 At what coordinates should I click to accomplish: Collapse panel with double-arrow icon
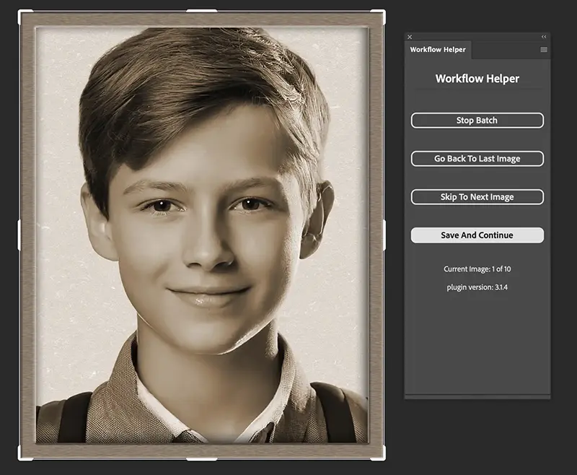pyautogui.click(x=544, y=37)
